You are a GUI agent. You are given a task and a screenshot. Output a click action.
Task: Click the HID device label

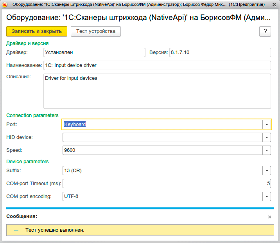(20, 137)
